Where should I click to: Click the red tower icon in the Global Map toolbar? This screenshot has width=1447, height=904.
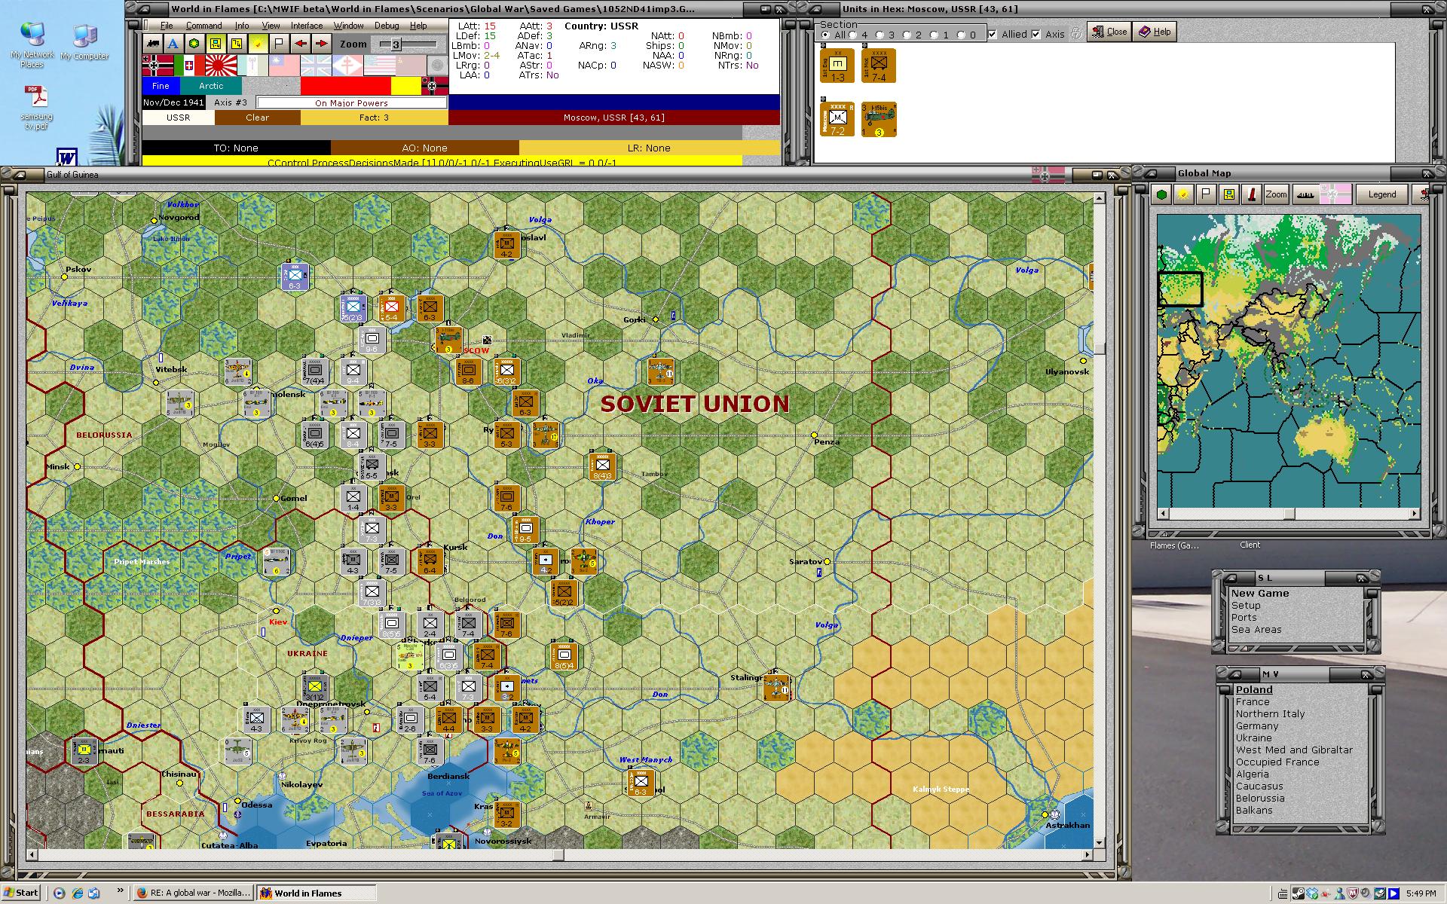tap(1252, 194)
